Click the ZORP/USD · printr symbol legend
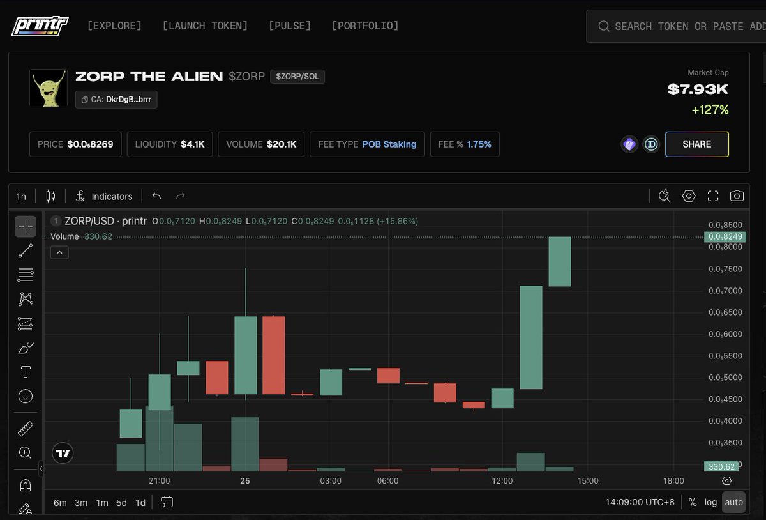766x520 pixels. tap(105, 221)
